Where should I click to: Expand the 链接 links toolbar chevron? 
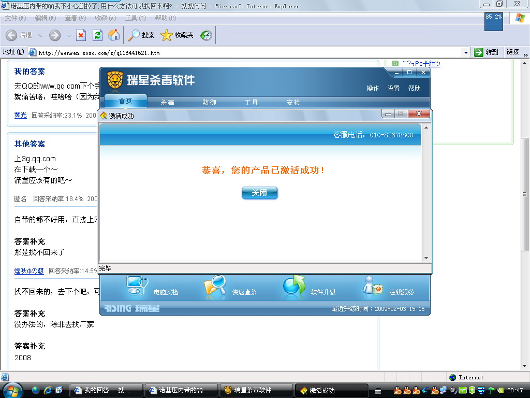coord(525,54)
